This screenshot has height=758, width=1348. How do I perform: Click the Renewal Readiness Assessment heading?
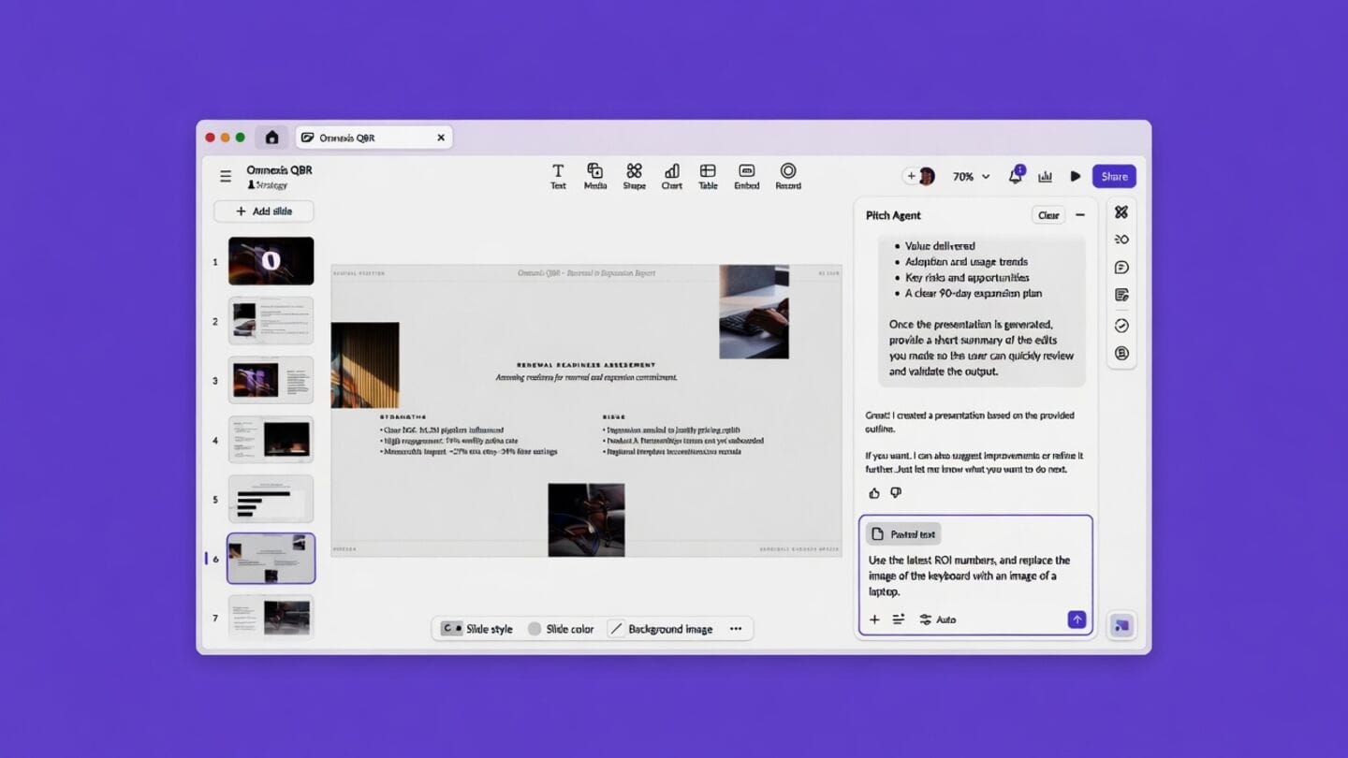tap(586, 365)
